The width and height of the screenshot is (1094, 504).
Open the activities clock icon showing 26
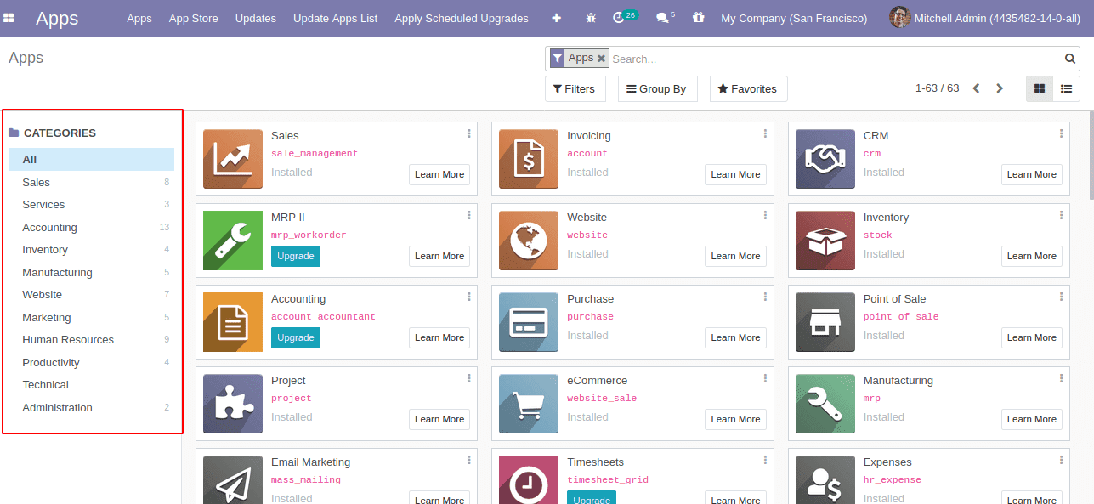620,17
